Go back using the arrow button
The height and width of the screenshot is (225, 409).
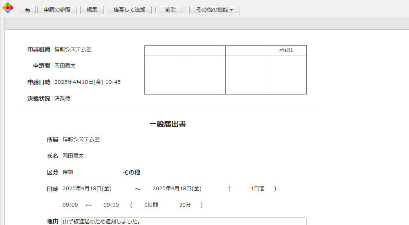click(27, 10)
